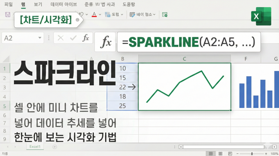Viewport: 279px width, 156px height.
Task: Select row 9 header
Action: pos(5,139)
